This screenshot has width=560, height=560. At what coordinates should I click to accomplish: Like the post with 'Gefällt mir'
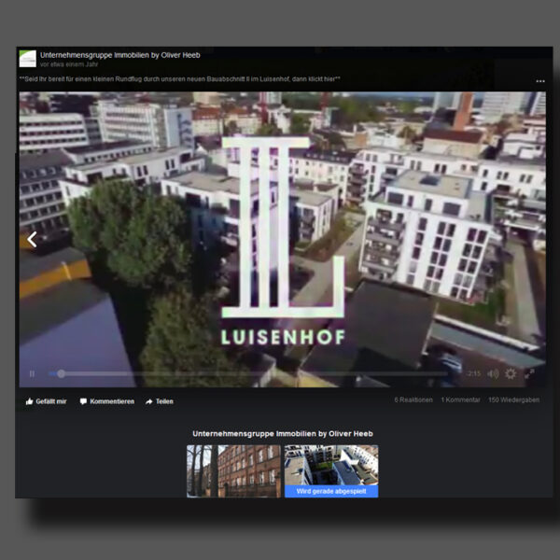pyautogui.click(x=46, y=401)
